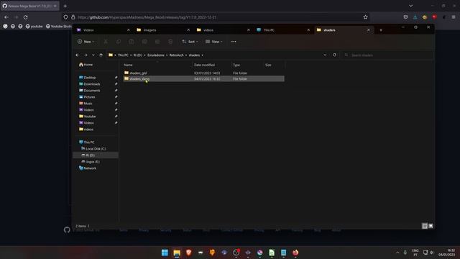This screenshot has height=259, width=460.
Task: Select the shaders_slang folder
Action: point(203,78)
